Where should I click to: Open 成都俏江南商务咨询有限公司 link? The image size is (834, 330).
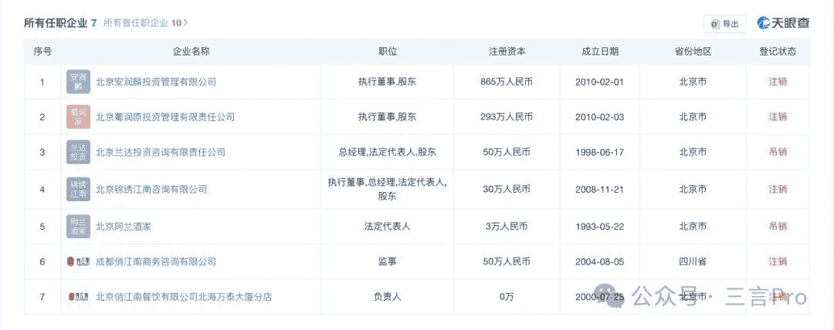[x=155, y=262]
